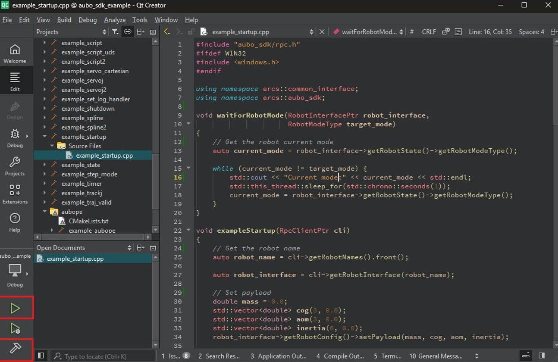Open the Tools menu

[140, 20]
